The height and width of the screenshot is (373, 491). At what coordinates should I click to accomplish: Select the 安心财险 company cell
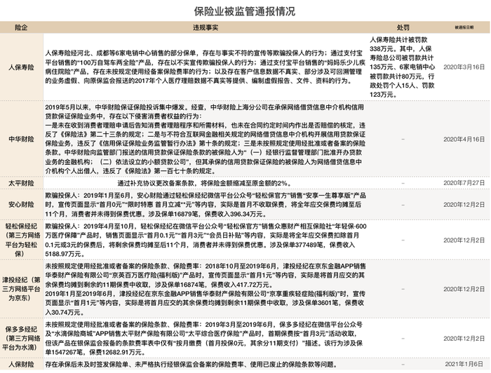click(x=21, y=205)
